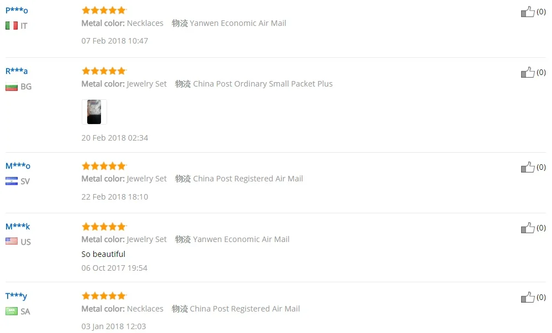Click the Italy flag icon
552x333 pixels.
click(12, 26)
